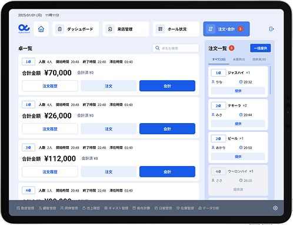Click the 注文・会計 tab icon
Image resolution: width=293 pixels, height=225 pixels.
[211, 29]
